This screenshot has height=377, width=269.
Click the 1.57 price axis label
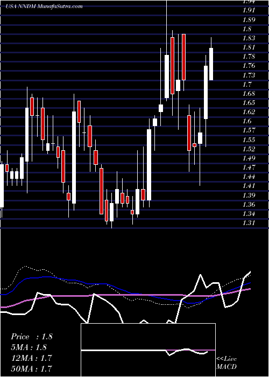click(248, 130)
